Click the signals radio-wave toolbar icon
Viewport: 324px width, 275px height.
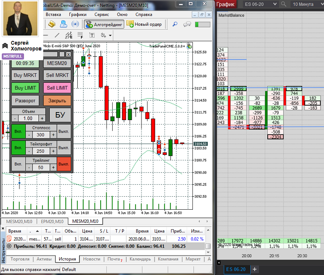coord(75,24)
